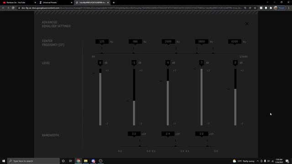The width and height of the screenshot is (292, 164).
Task: Open the zoom magnifier icon in address bar
Action: (x=245, y=8)
